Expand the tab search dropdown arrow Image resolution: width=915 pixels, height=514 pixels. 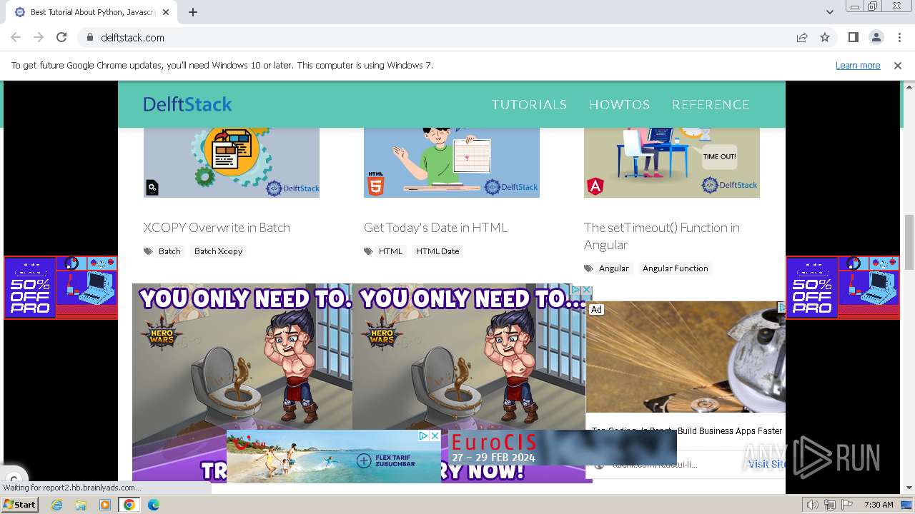829,12
